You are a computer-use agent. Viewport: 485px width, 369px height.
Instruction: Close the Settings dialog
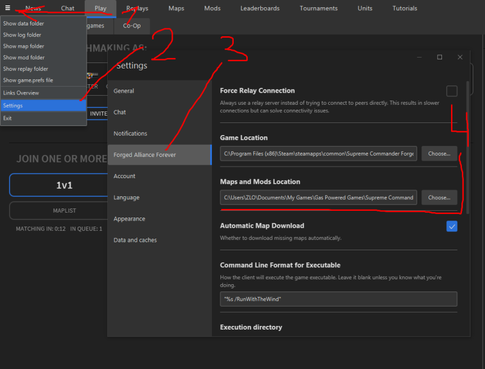pos(460,58)
